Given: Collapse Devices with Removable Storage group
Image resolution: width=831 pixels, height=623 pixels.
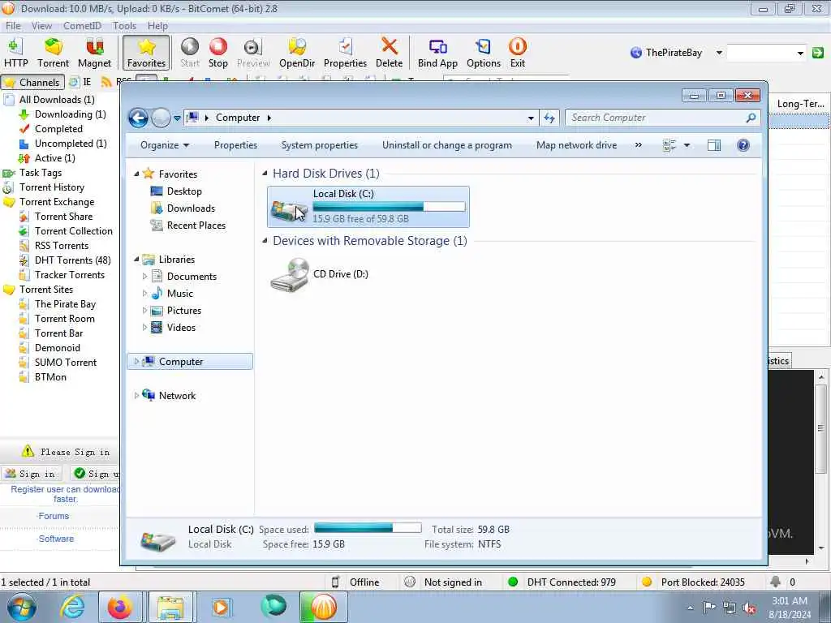Looking at the screenshot, I should click(x=265, y=240).
